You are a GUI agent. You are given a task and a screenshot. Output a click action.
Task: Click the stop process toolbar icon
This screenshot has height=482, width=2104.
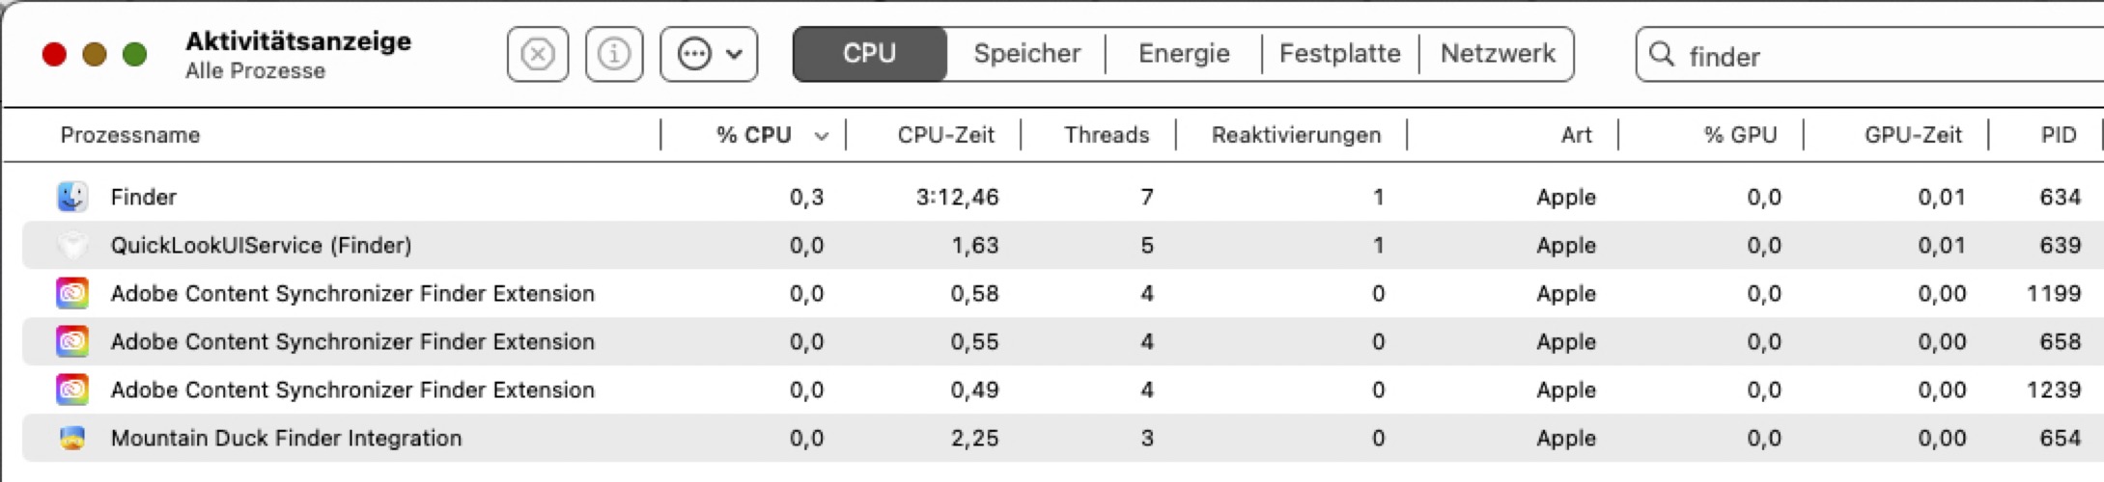coord(537,55)
